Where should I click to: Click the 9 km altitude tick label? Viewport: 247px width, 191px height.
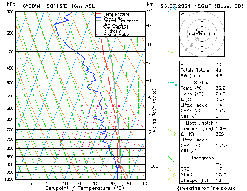[x=150, y=26]
